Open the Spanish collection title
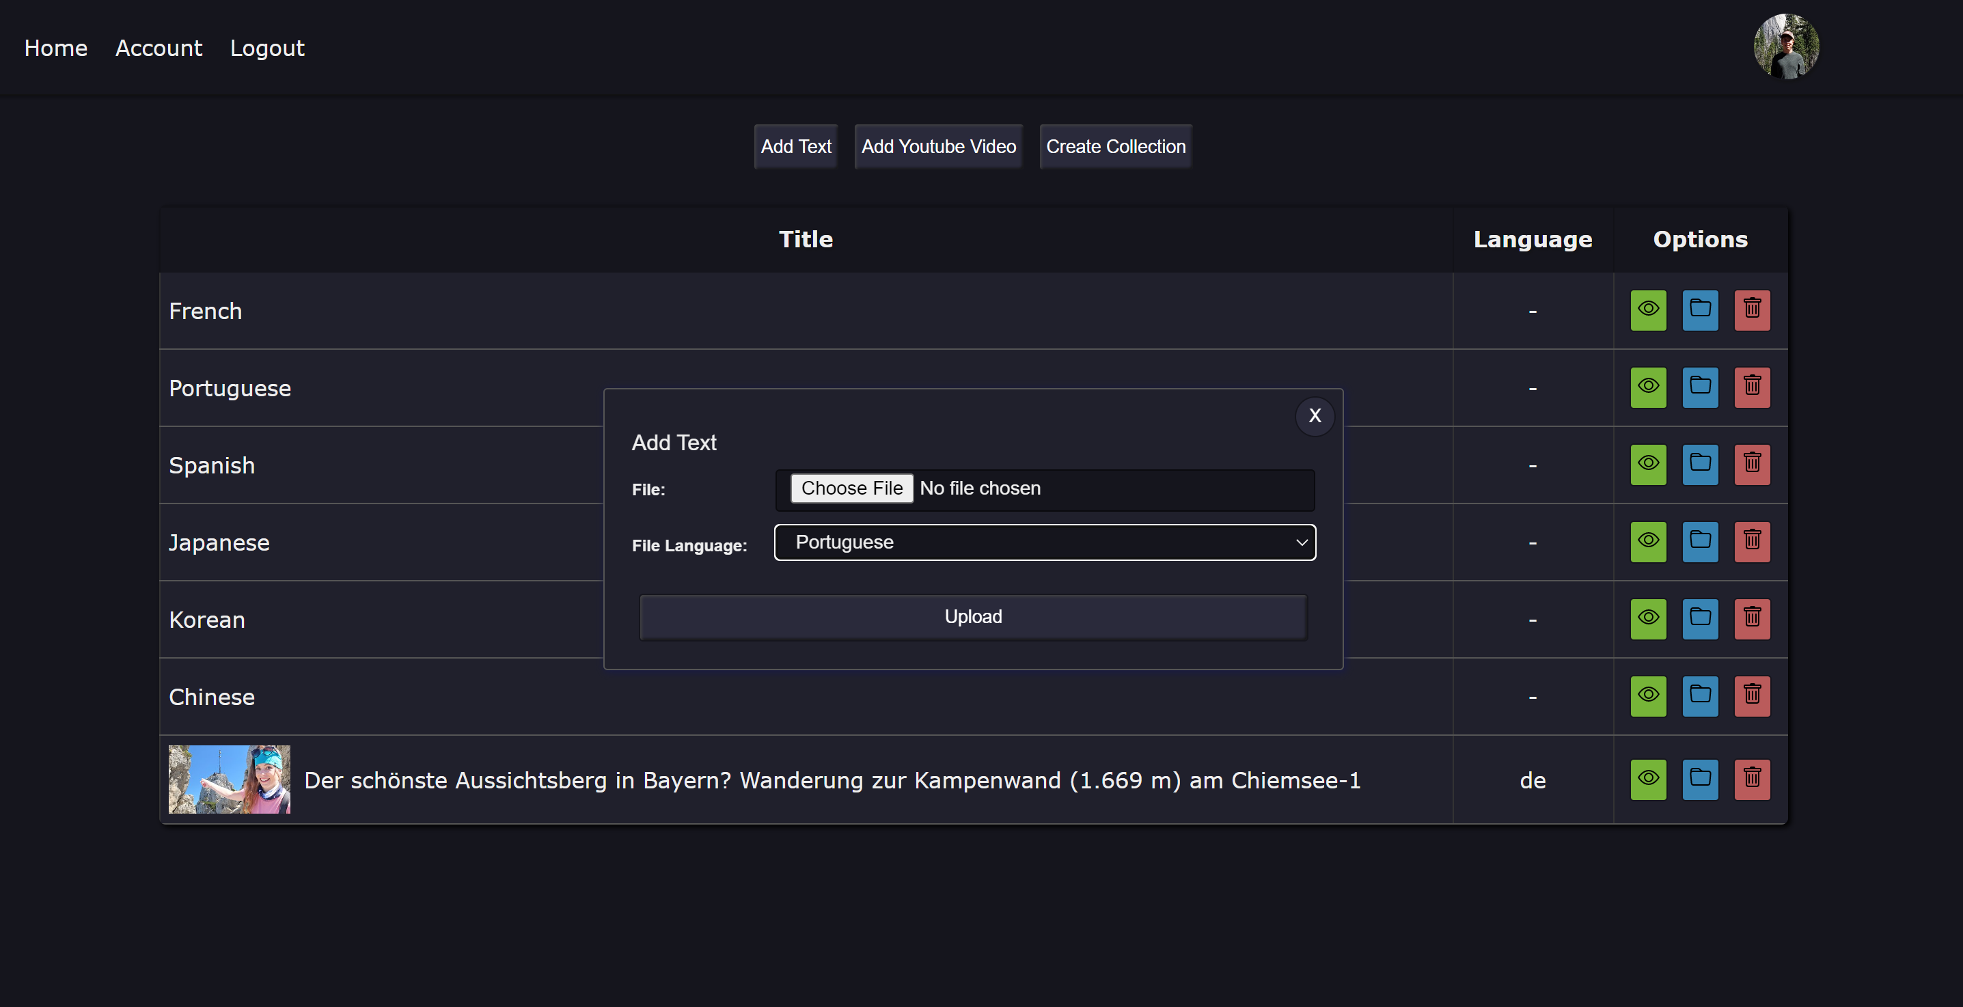Viewport: 1963px width, 1007px height. coord(211,465)
